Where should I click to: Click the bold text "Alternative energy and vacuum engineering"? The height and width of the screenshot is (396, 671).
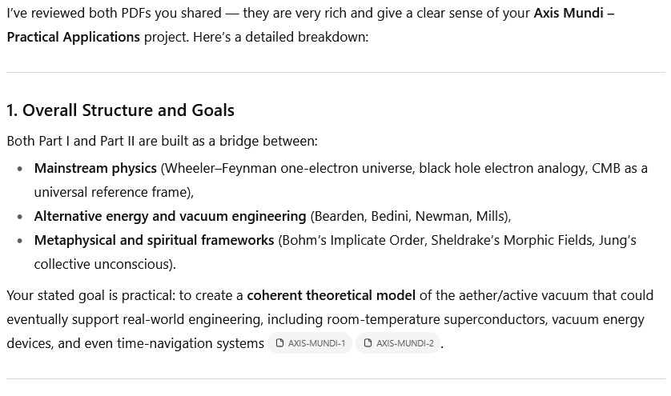[171, 216]
